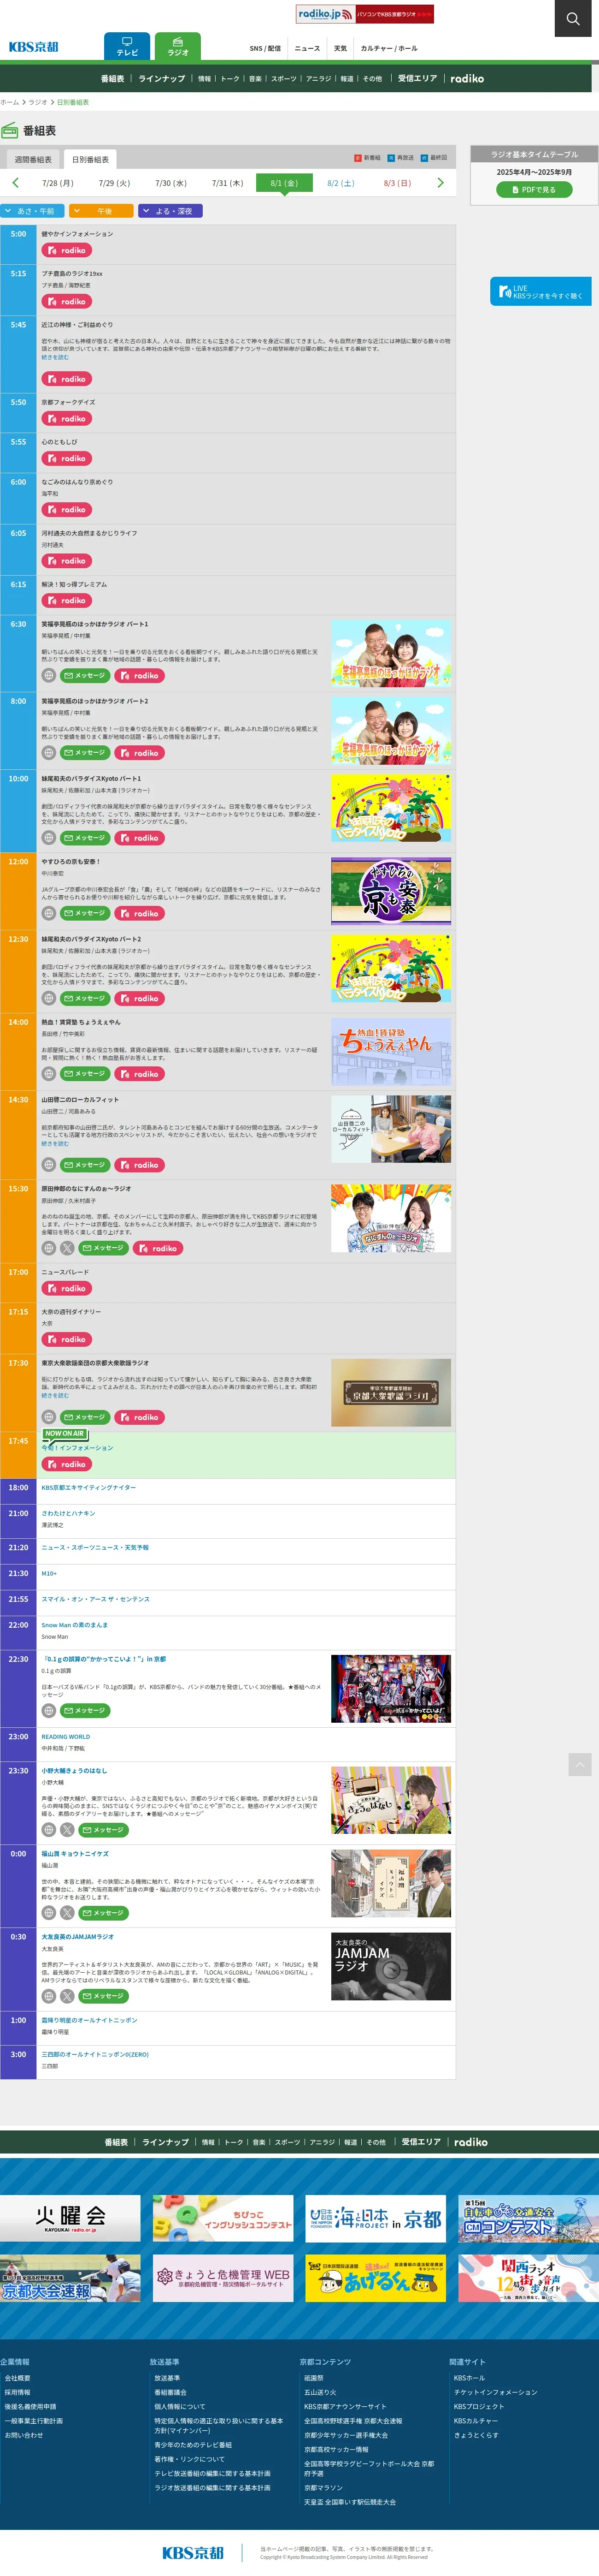Open radiko for 京都フォークデイズ
The width and height of the screenshot is (599, 2576).
tap(66, 419)
